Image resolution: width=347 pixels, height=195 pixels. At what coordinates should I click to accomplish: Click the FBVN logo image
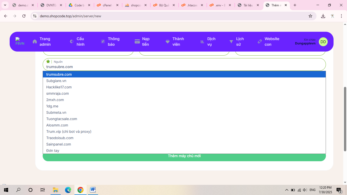(x=20, y=41)
